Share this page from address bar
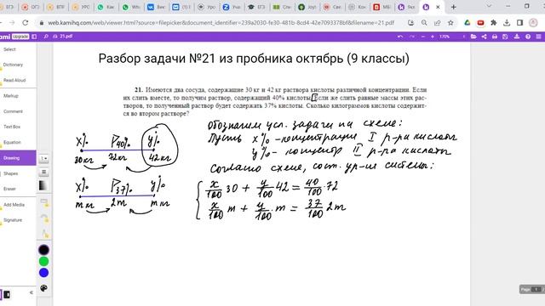This screenshot has width=545, height=306. click(437, 23)
